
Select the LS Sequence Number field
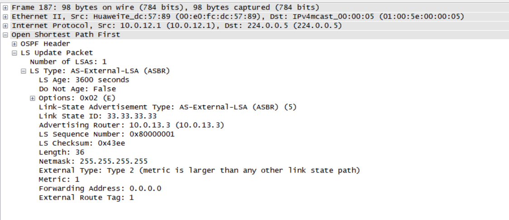(106, 134)
